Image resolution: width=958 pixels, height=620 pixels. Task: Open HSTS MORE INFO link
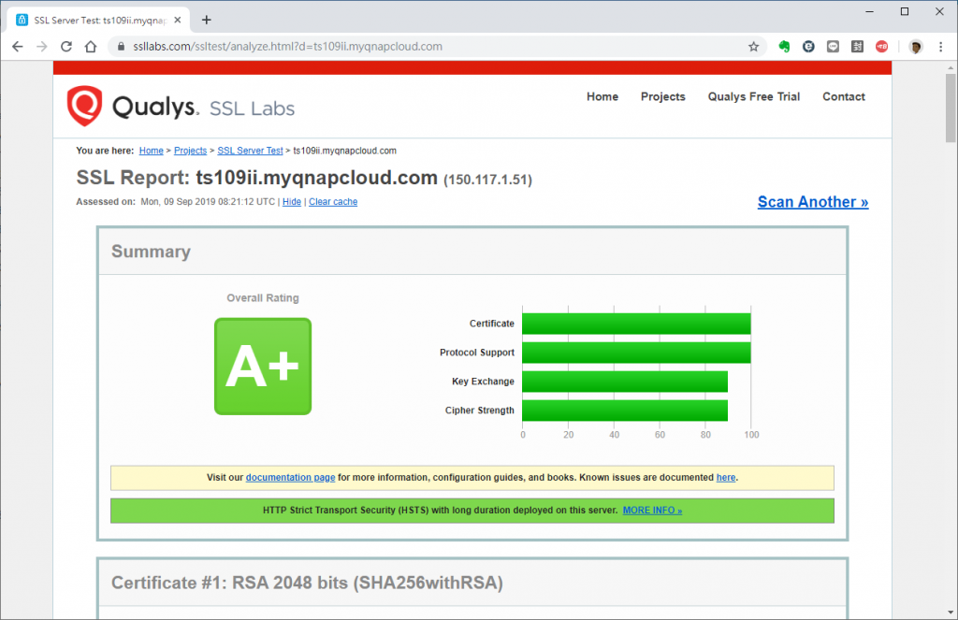coord(652,510)
